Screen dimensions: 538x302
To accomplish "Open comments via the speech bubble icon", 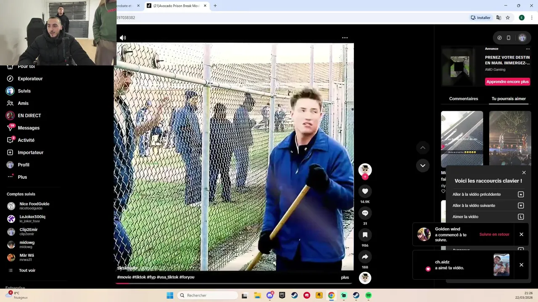I will coord(365,213).
